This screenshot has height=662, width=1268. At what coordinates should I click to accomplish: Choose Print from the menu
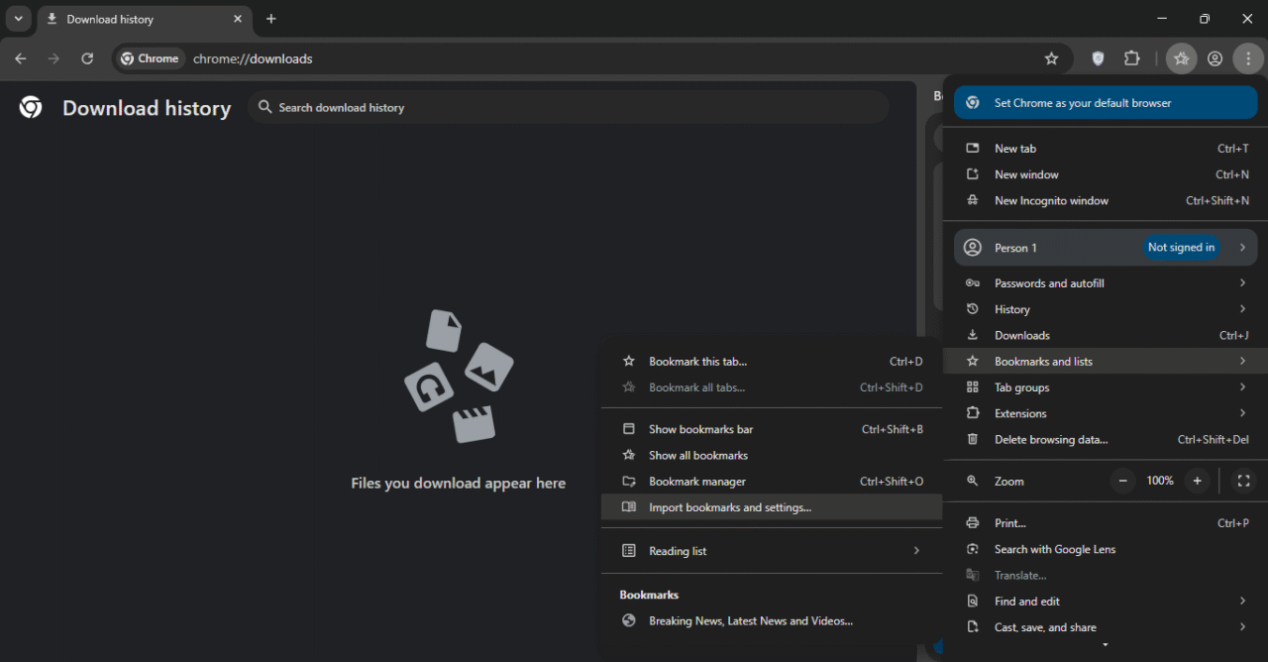point(1106,523)
